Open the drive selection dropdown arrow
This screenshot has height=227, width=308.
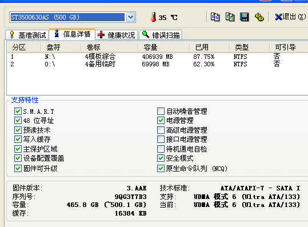[130, 17]
